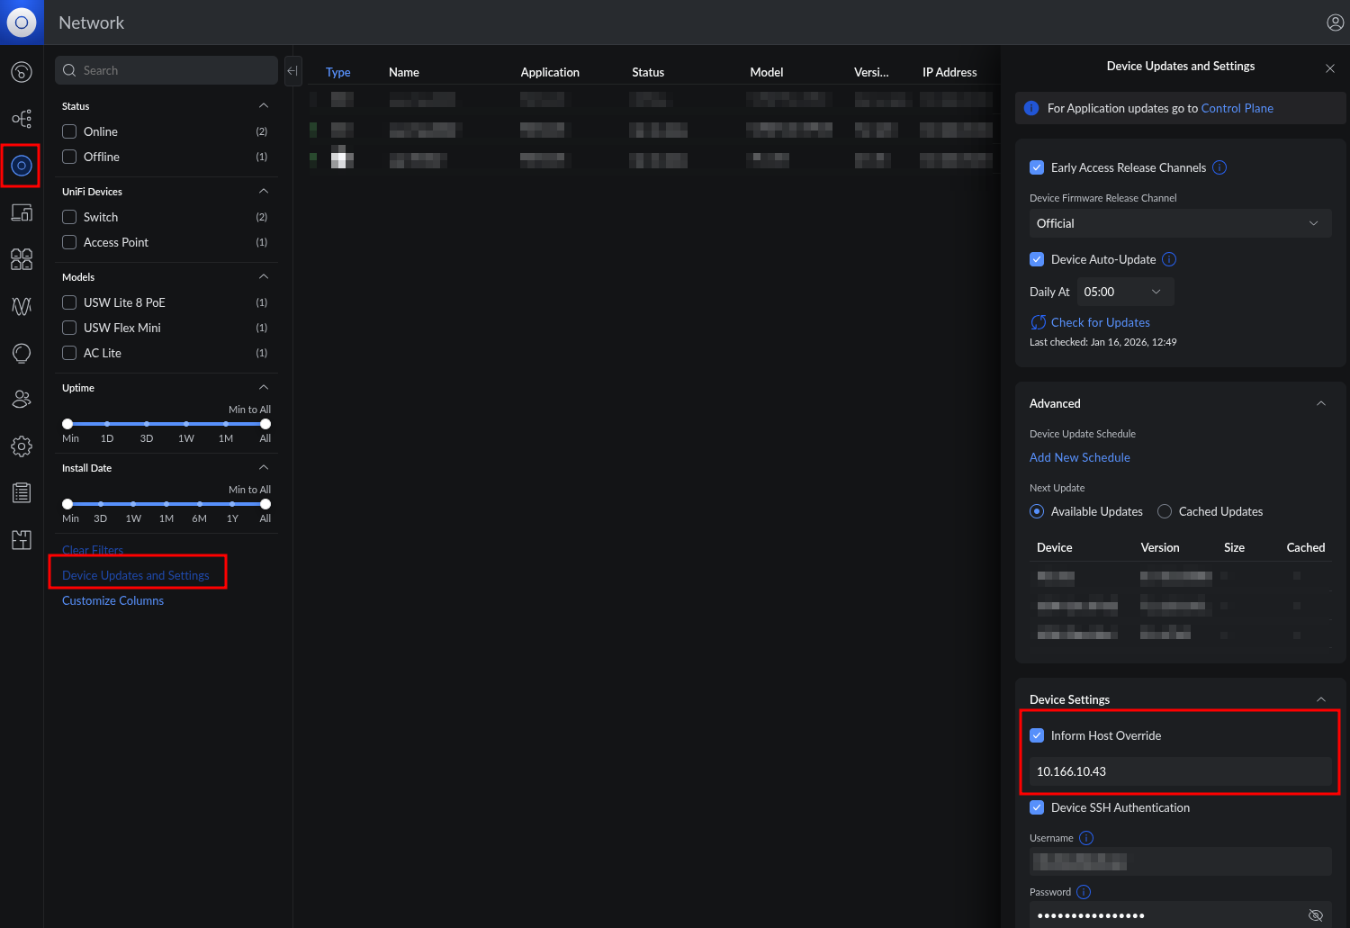This screenshot has width=1350, height=928.
Task: Open the Insights sidebar icon
Action: click(22, 353)
